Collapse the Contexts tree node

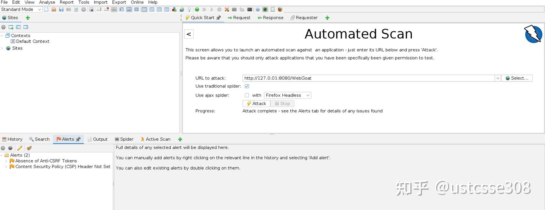click(2, 36)
